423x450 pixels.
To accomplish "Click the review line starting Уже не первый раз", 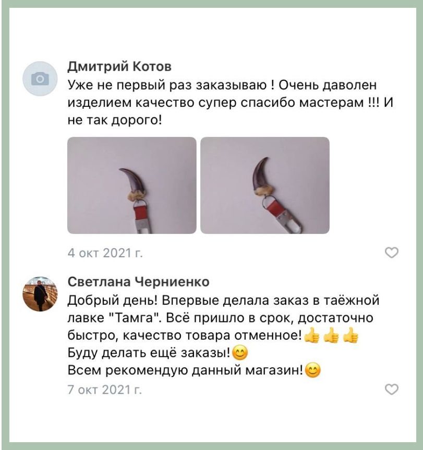I will [222, 85].
